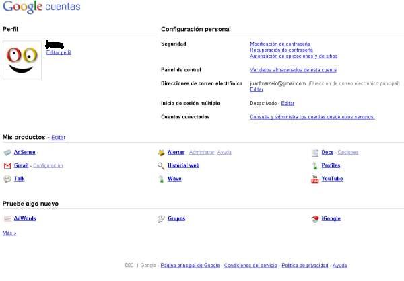Click the AdWords icon
This screenshot has width=404, height=281.
[x=7, y=218]
